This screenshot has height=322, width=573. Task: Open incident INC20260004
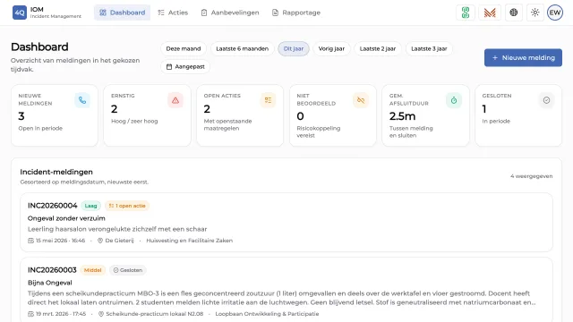[286, 223]
